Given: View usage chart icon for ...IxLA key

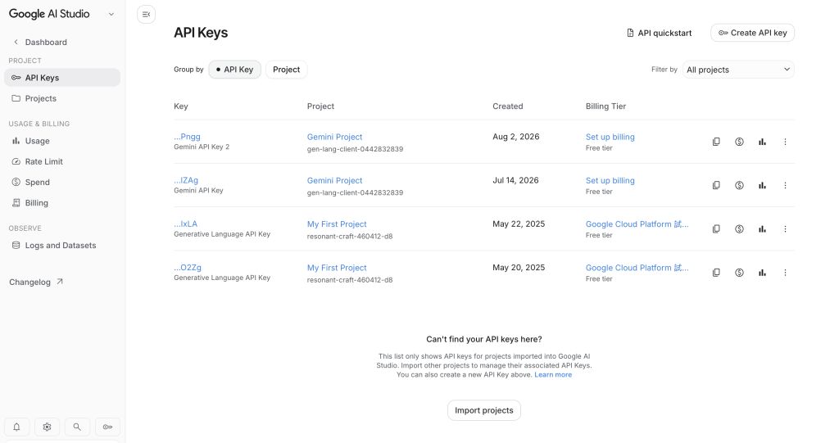Looking at the screenshot, I should (762, 229).
